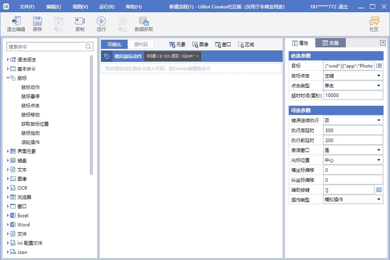Click the 导入 import icon

click(x=59, y=24)
